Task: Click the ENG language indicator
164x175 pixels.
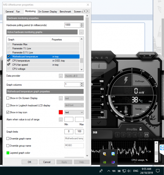Action: click(136, 171)
